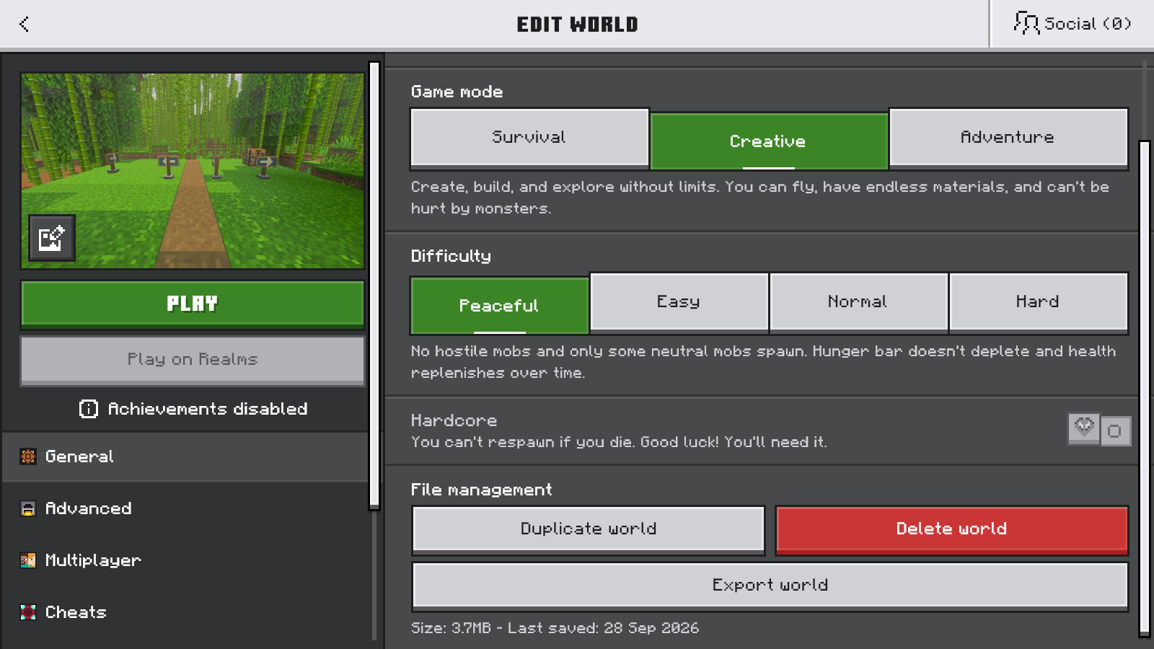
Task: Click the Achievements disabled info icon
Action: tap(88, 409)
